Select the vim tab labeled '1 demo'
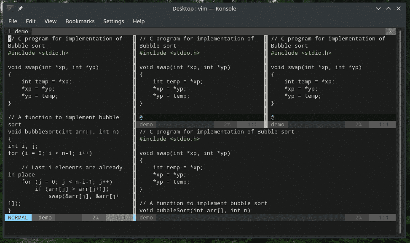410x243 pixels. click(18, 31)
